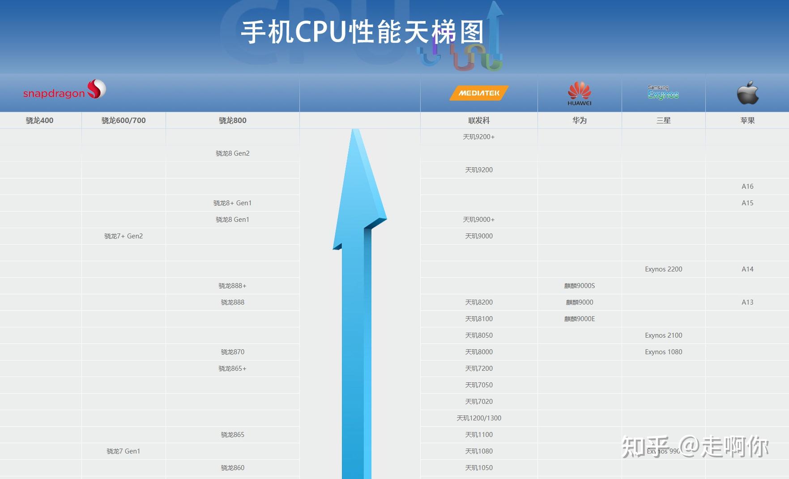Screen dimensions: 789x479
Task: Click the "骁龙8+ Gen1" cell
Action: (233, 203)
